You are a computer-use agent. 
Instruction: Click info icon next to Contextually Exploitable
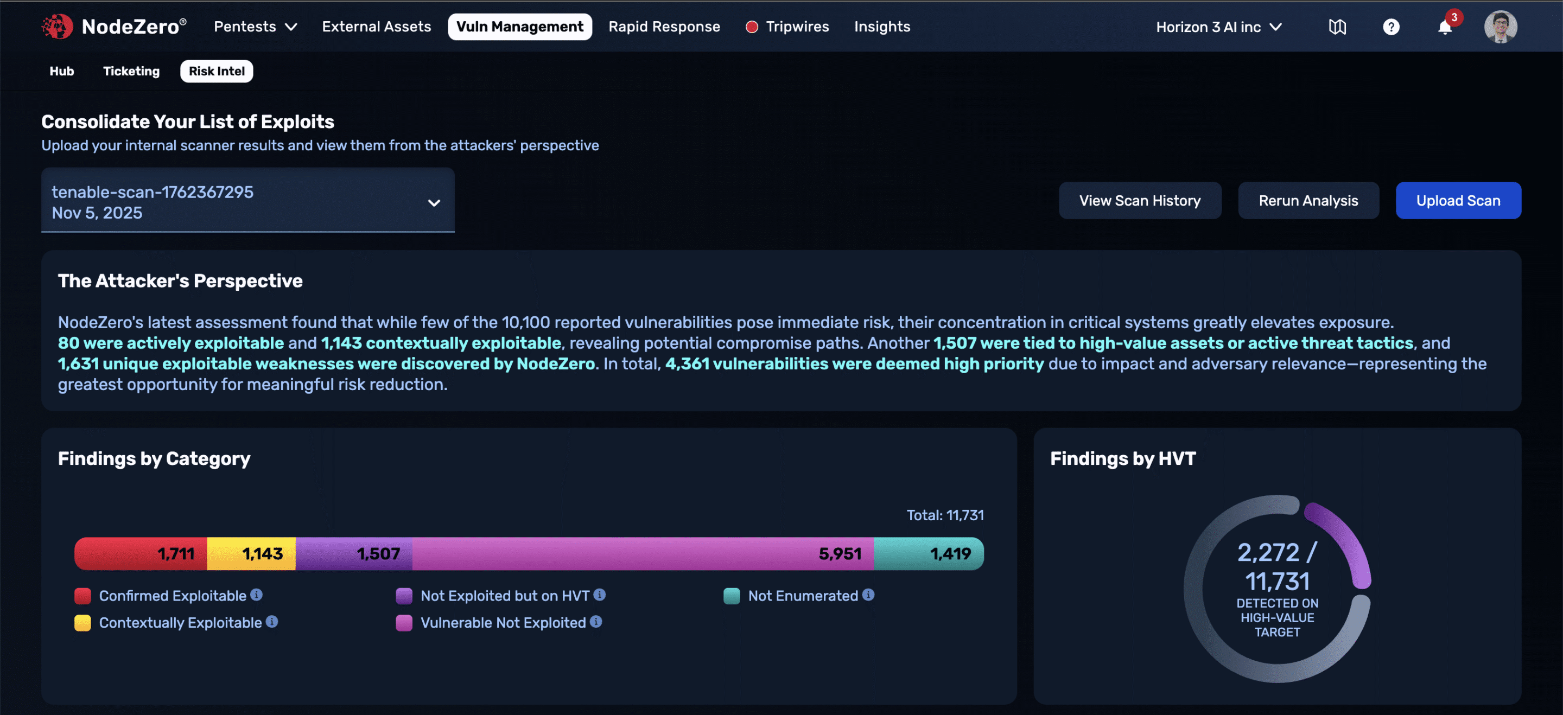[x=272, y=622]
